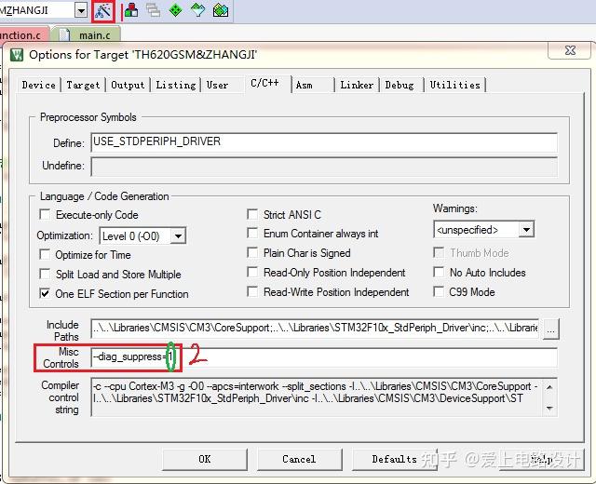Expand the target selection dropdown arrow
Image resolution: width=596 pixels, height=484 pixels.
(x=81, y=10)
